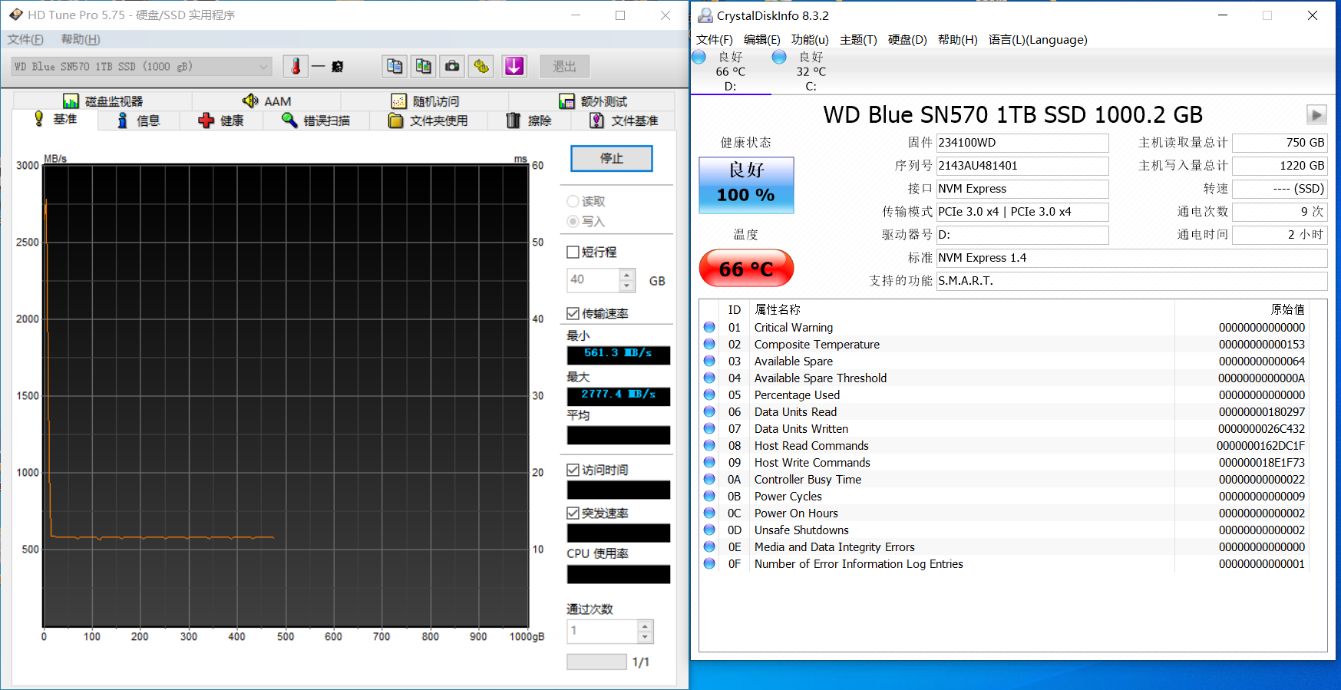Click the thermometer temperature icon

tap(296, 67)
